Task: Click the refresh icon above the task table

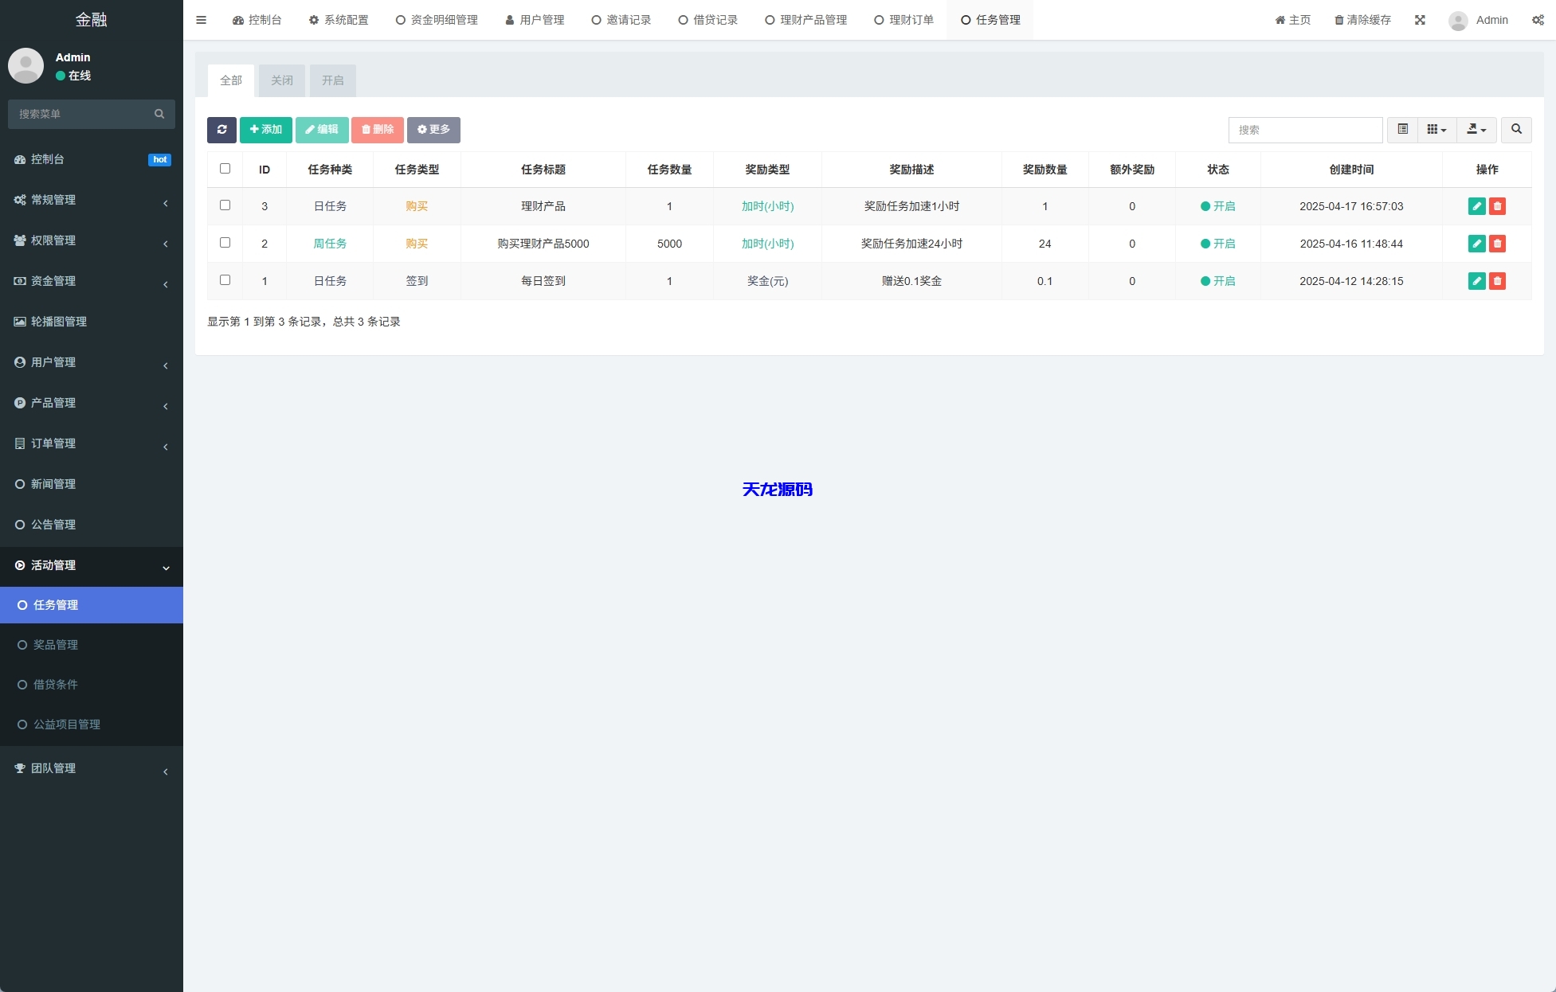Action: [x=221, y=130]
